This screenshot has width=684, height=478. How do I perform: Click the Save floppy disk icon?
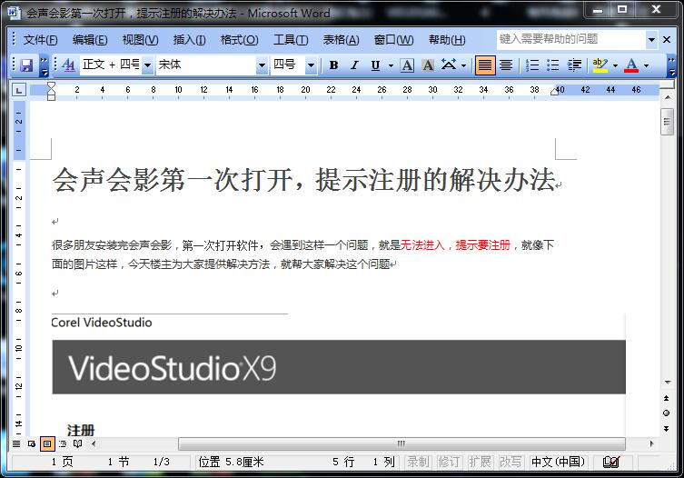click(26, 65)
